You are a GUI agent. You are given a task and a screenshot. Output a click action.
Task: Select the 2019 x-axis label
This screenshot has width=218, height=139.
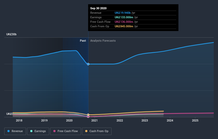tap(44, 120)
